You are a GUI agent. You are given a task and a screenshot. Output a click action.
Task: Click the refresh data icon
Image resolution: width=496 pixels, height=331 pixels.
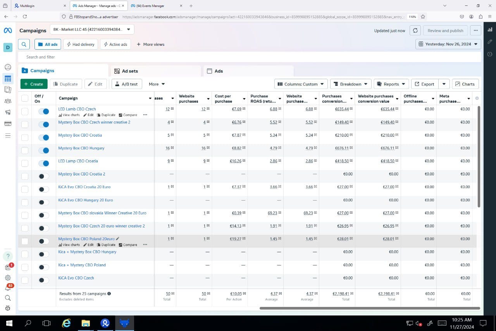pos(415,31)
